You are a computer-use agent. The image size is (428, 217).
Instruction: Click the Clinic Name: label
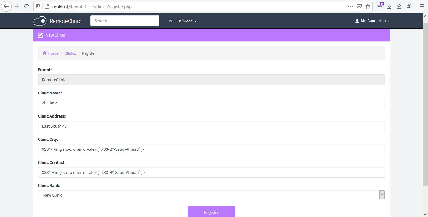point(50,93)
